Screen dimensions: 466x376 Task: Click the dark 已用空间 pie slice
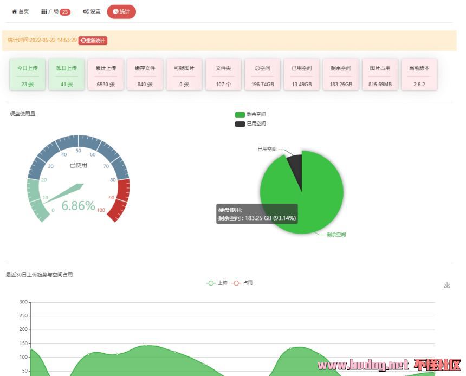[295, 163]
